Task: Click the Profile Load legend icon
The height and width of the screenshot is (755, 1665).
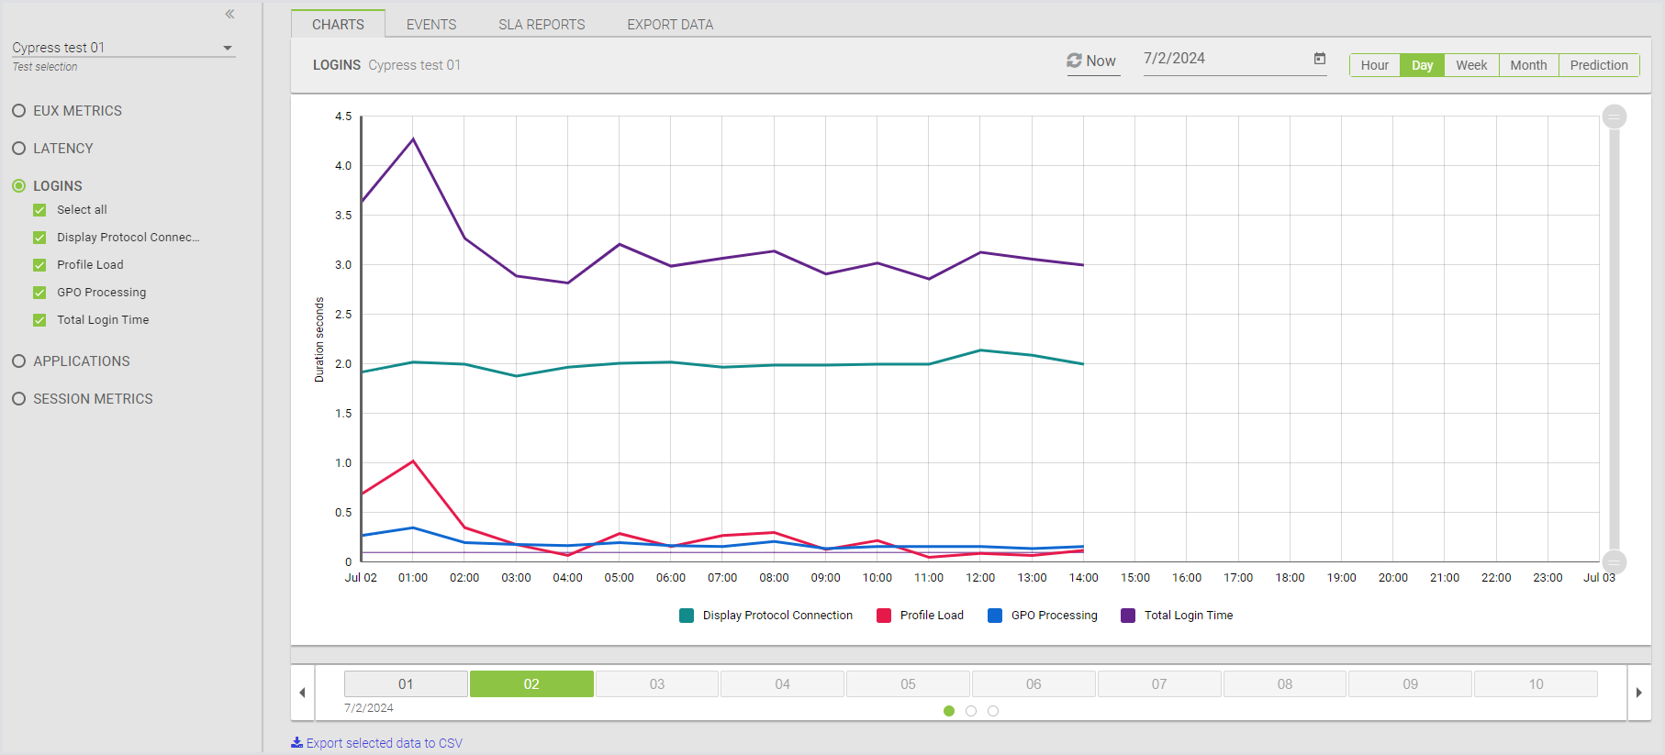Action: tap(884, 616)
